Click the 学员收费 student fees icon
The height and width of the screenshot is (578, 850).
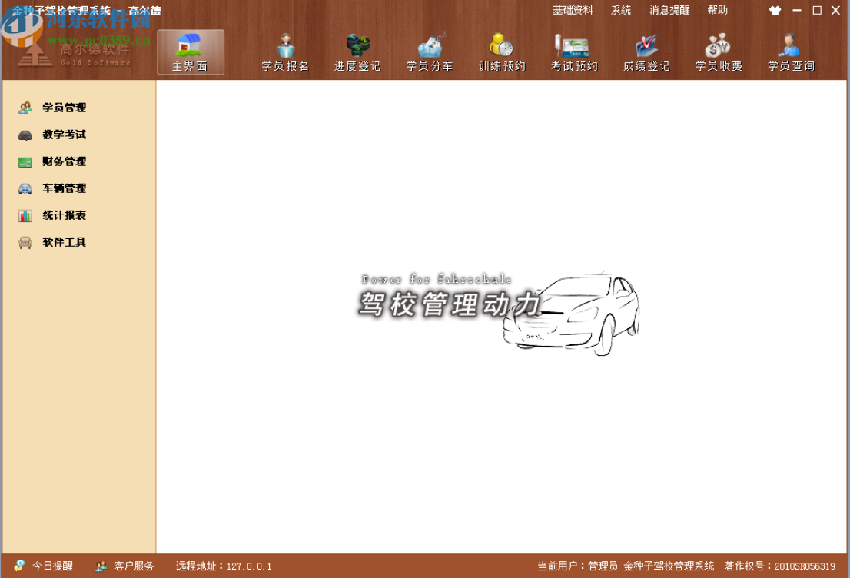tap(719, 45)
